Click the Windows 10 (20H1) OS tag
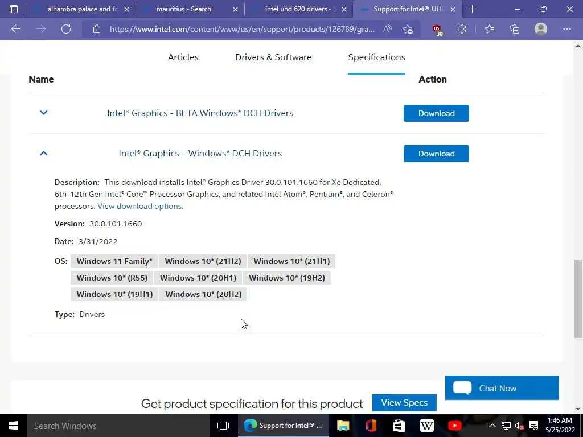Screen dimensions: 583x437 pyautogui.click(x=198, y=278)
